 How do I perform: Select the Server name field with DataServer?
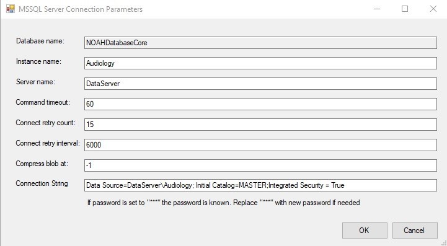(260, 84)
